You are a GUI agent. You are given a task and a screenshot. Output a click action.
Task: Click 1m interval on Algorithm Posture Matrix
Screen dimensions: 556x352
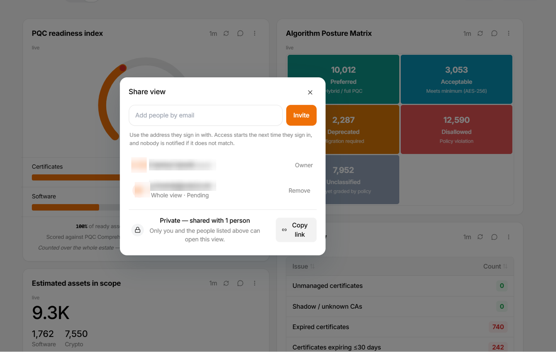click(467, 34)
